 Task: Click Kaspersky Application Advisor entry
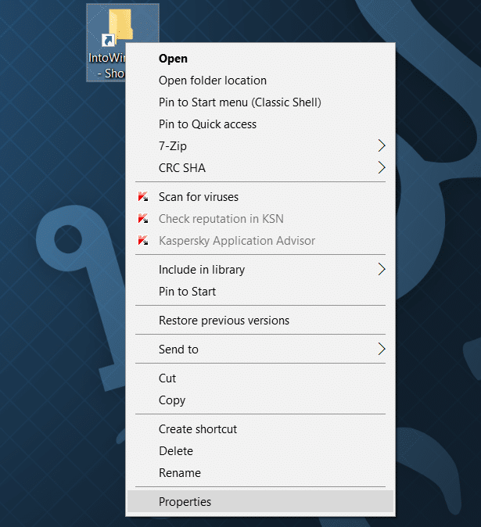[x=260, y=240]
